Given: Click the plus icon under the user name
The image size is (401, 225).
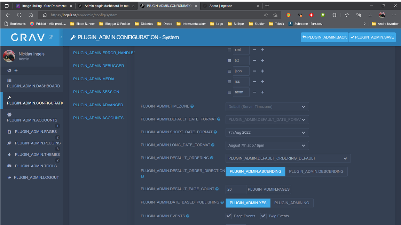Looking at the screenshot, I should tap(16, 70).
